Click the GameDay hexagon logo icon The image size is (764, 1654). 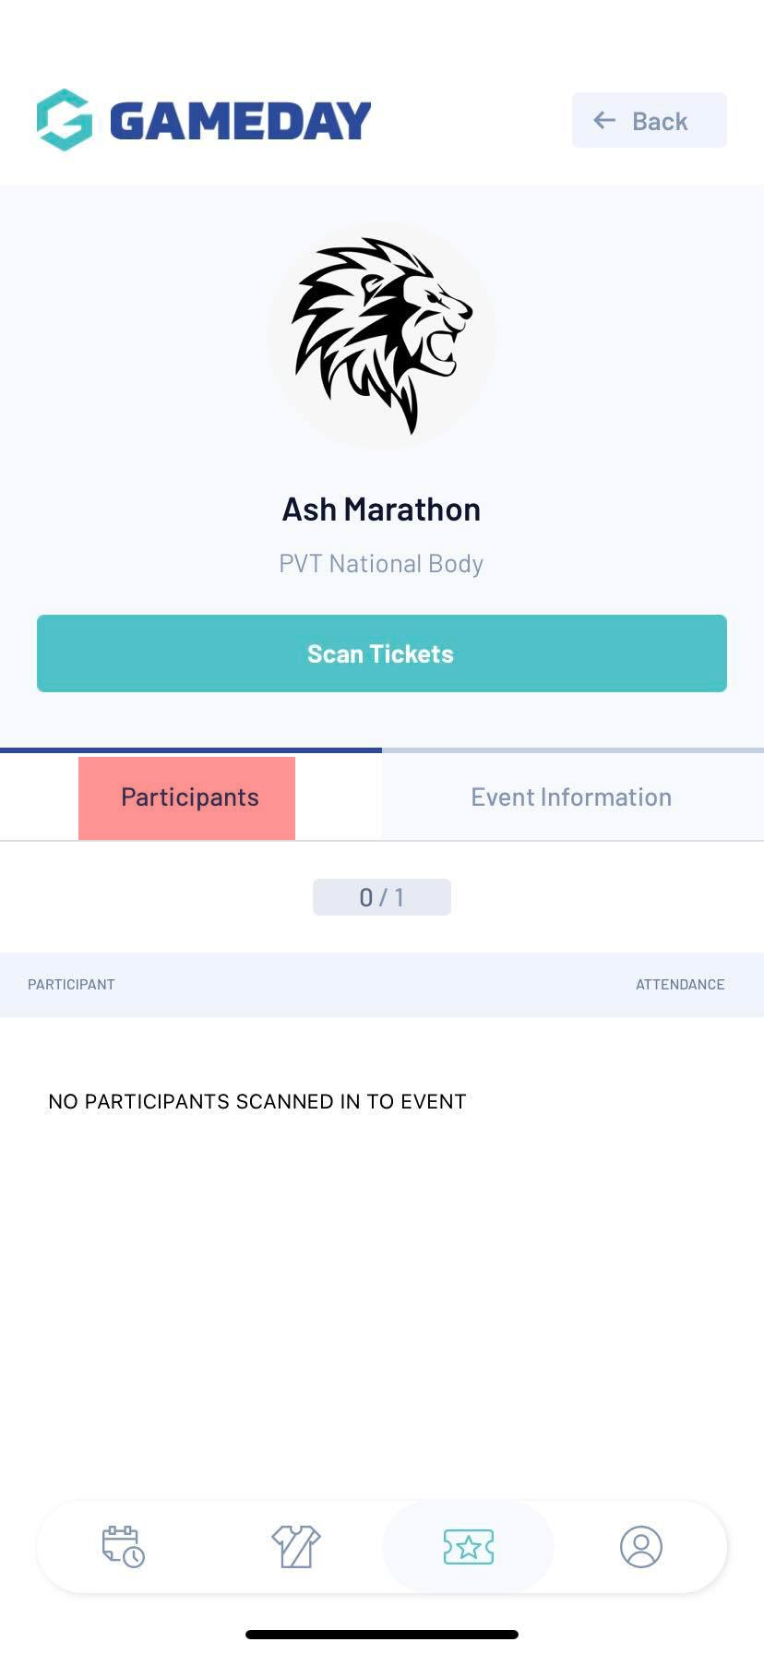pos(65,120)
